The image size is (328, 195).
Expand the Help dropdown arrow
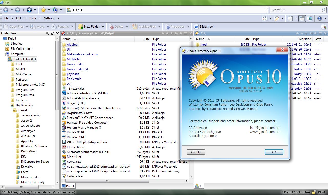click(x=325, y=18)
